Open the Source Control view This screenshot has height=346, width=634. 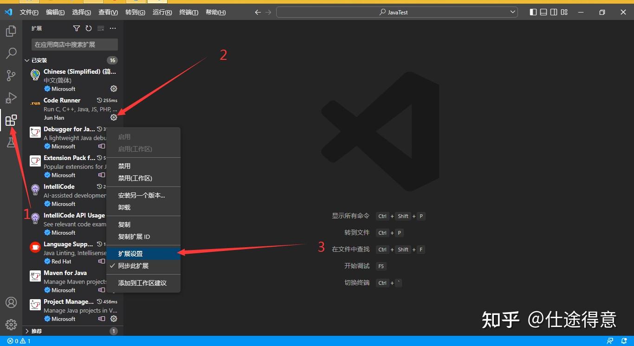11,76
